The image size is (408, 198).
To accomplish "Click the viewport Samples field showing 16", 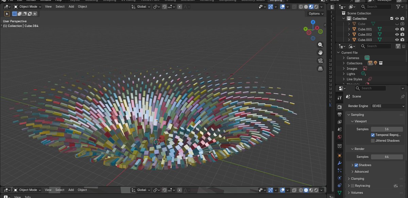I will click(387, 129).
